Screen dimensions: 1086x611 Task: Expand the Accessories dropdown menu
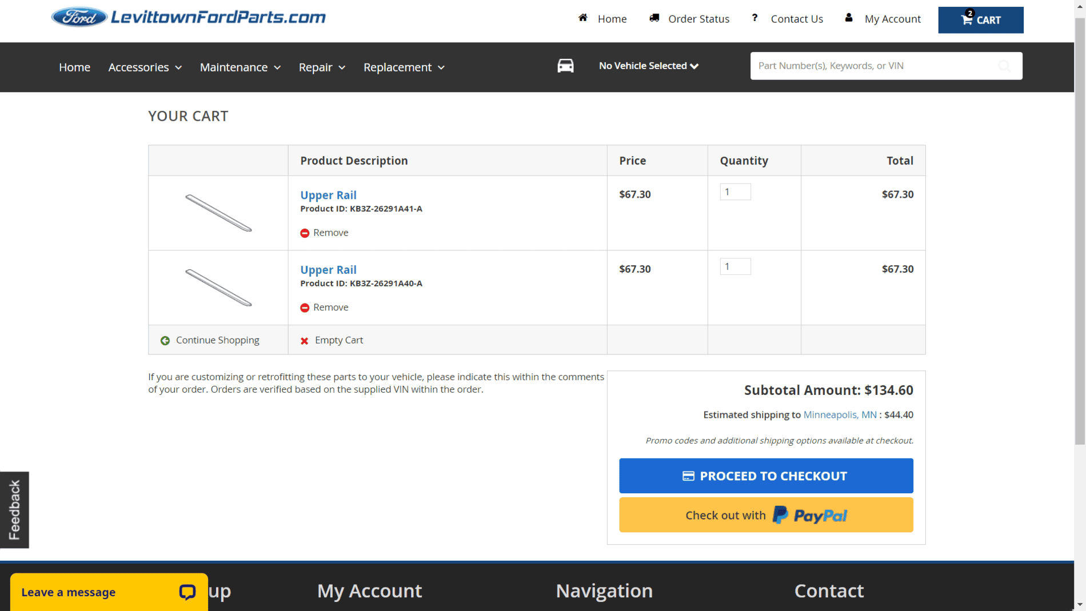pos(145,67)
